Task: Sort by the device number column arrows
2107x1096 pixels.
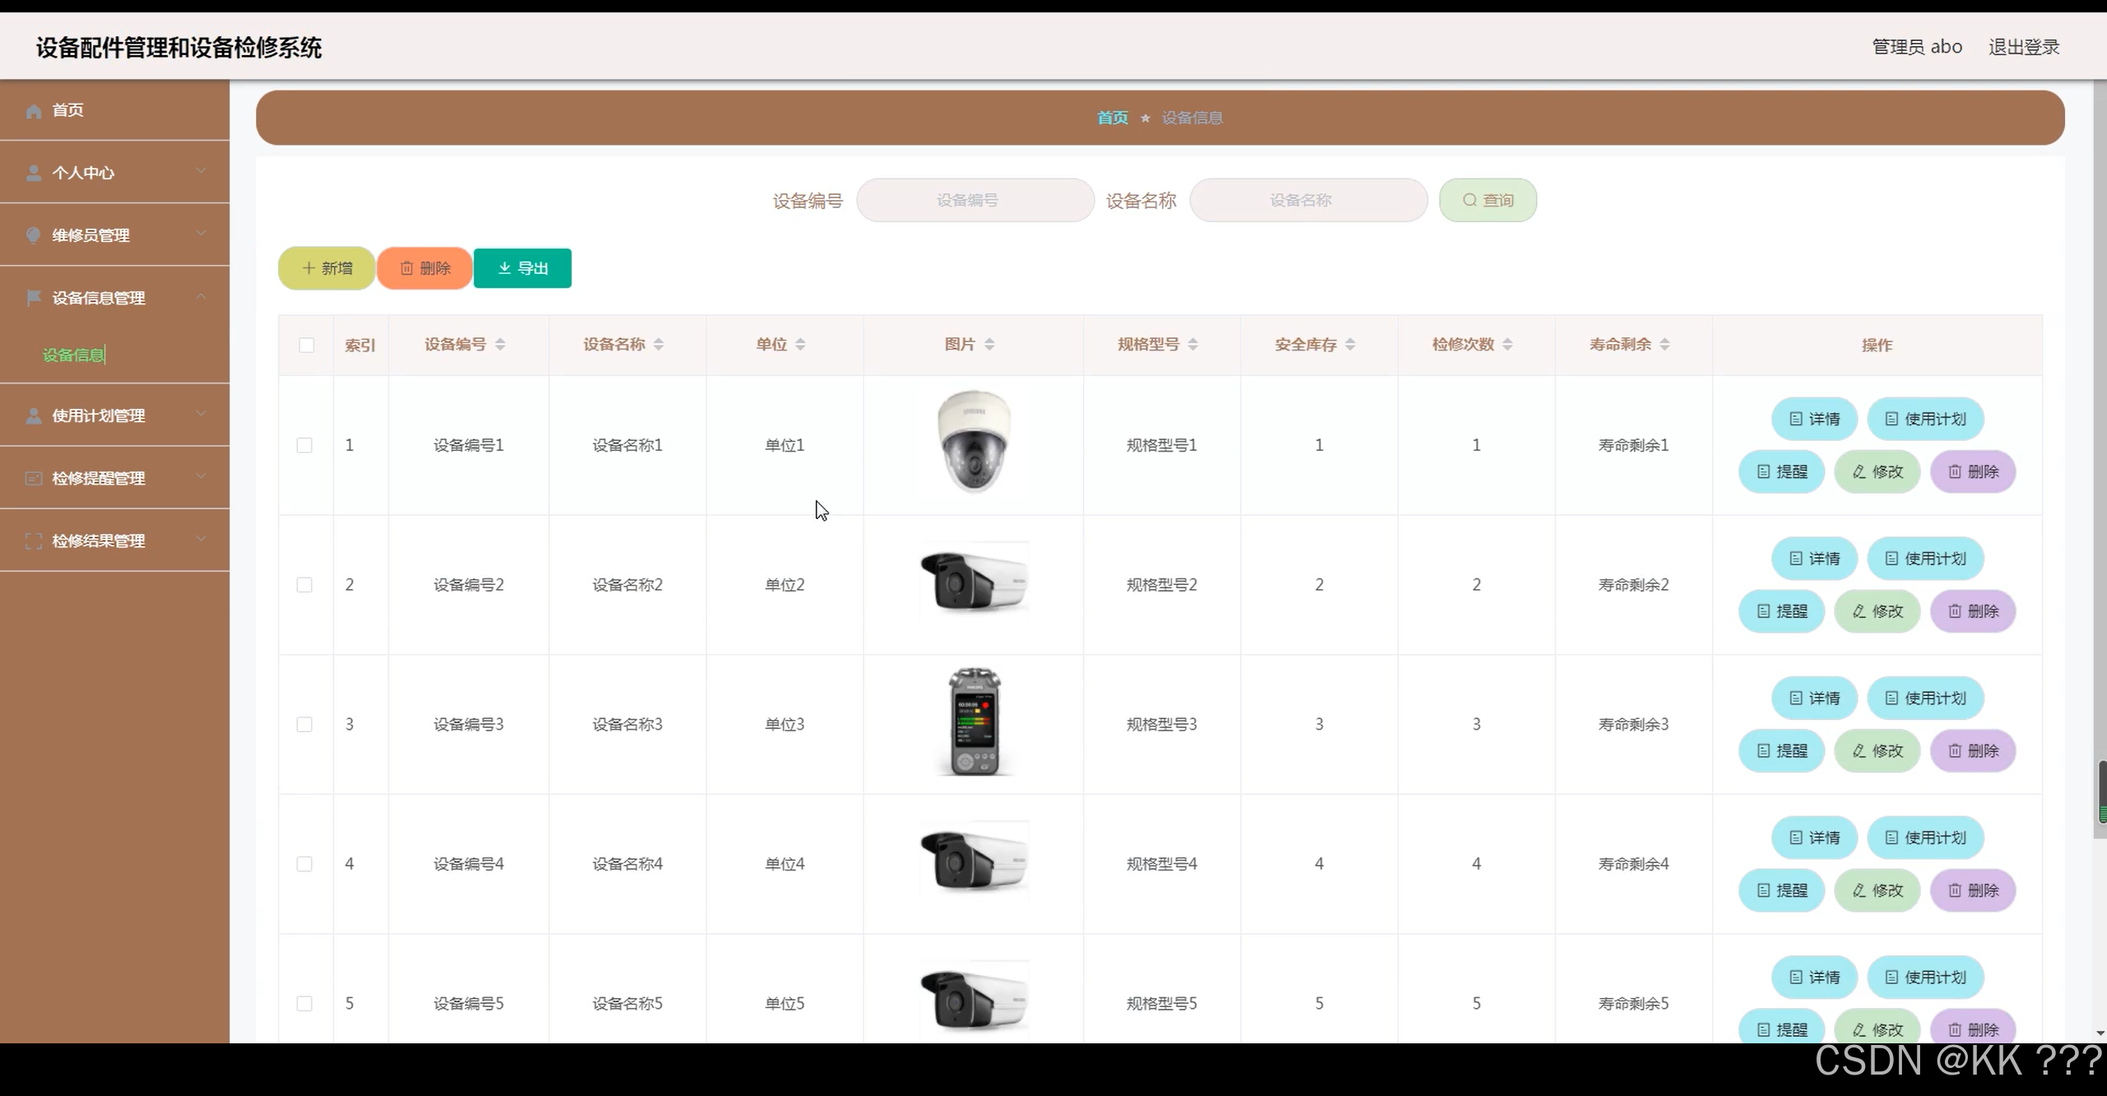Action: coord(500,345)
